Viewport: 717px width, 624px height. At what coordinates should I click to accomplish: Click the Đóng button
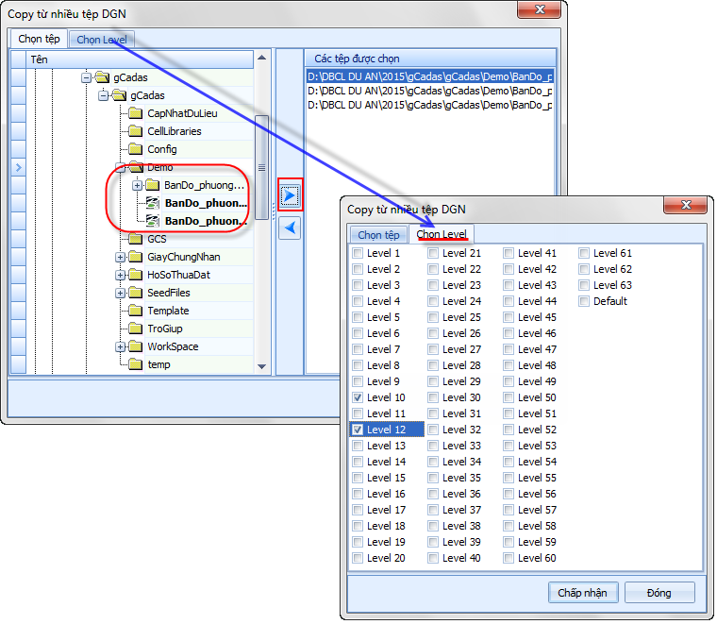[x=659, y=593]
